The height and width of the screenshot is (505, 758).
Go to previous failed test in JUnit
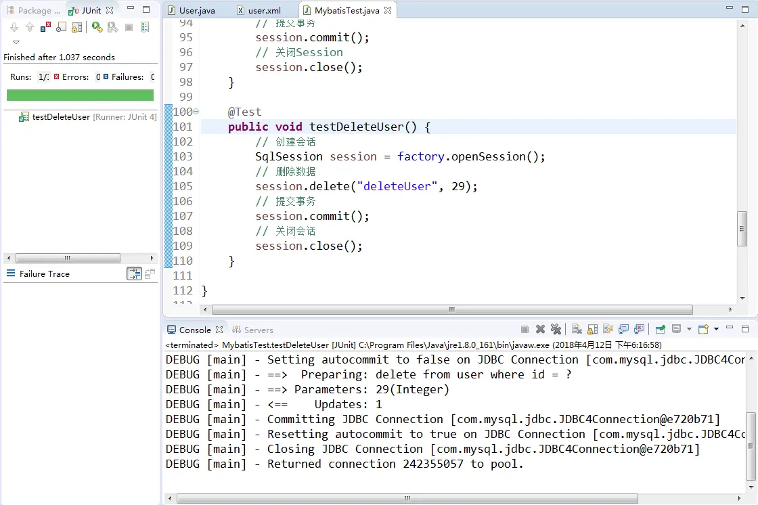click(x=30, y=28)
